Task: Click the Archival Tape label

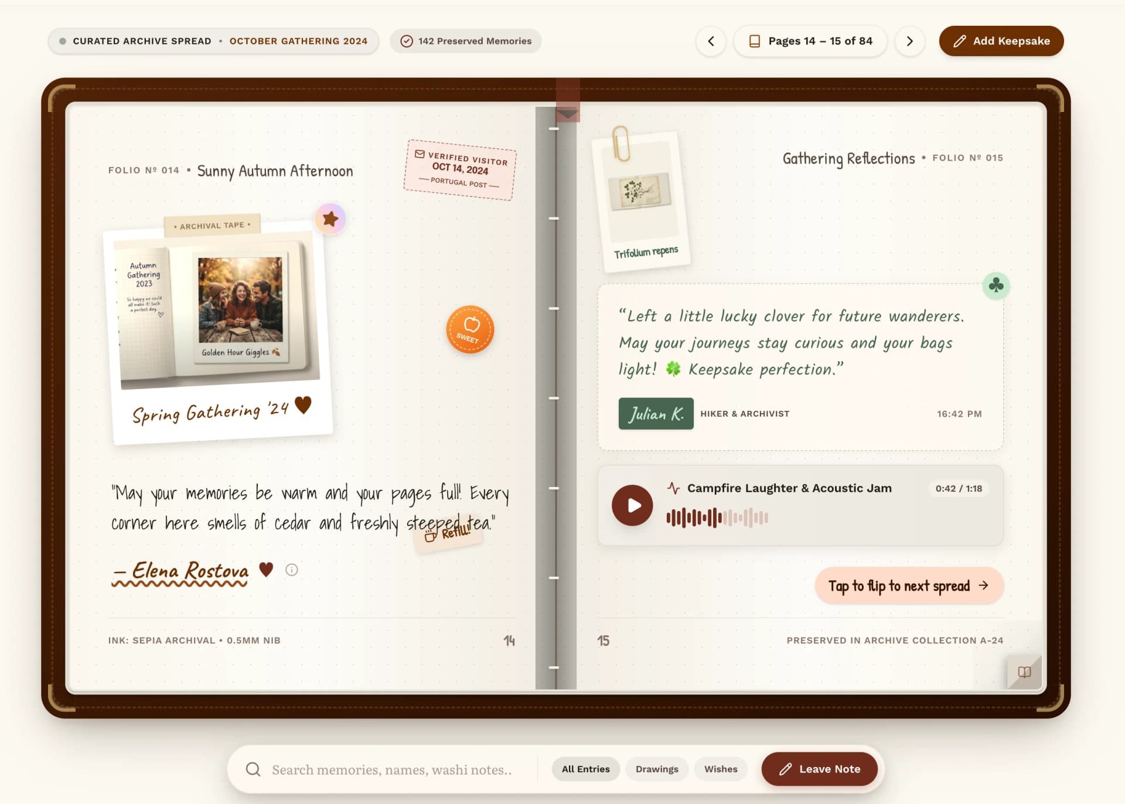Action: click(x=212, y=226)
